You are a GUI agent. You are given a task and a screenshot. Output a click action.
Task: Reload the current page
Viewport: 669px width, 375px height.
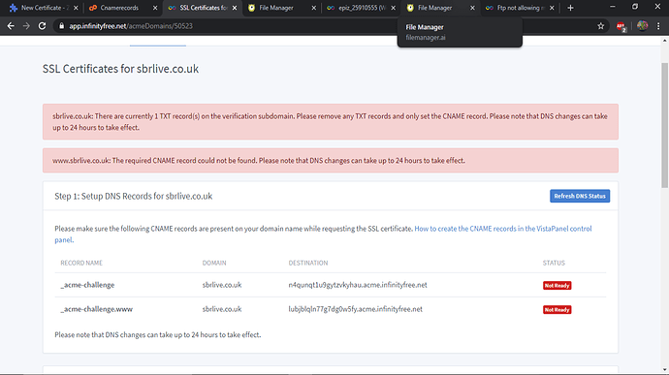(42, 26)
